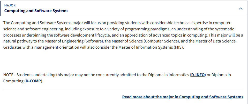Open the D-INFO diploma link

click(198, 75)
